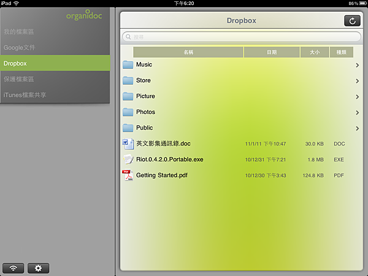Click the DOC type label
The image size is (368, 276).
click(339, 144)
